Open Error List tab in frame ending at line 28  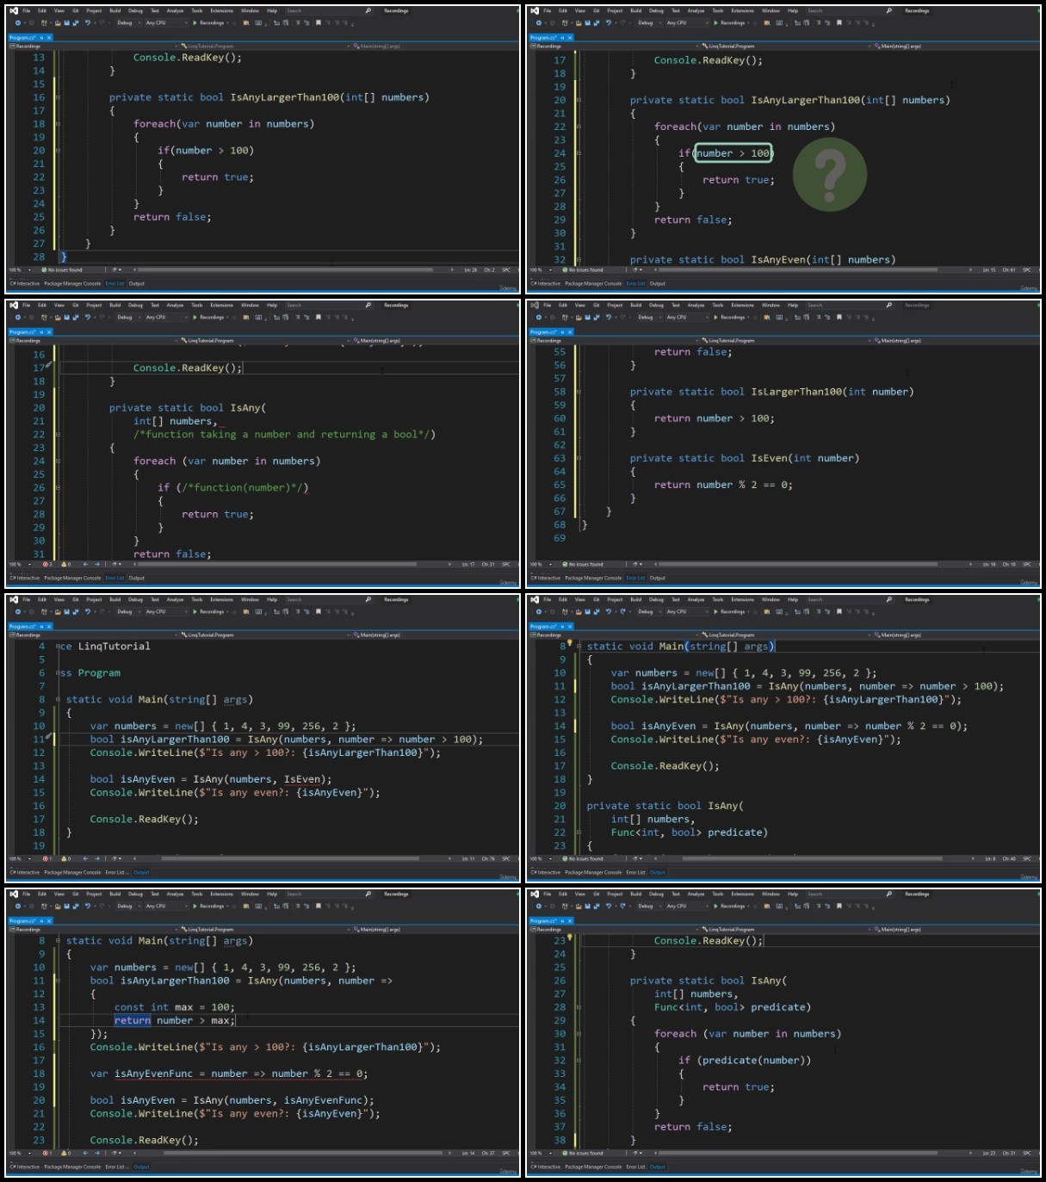[x=115, y=283]
